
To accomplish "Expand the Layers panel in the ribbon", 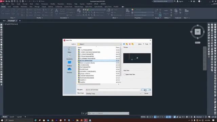I will click(91, 18).
